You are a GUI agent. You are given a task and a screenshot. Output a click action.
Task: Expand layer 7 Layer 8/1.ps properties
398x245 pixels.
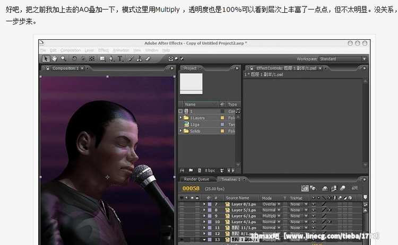[x=204, y=204]
